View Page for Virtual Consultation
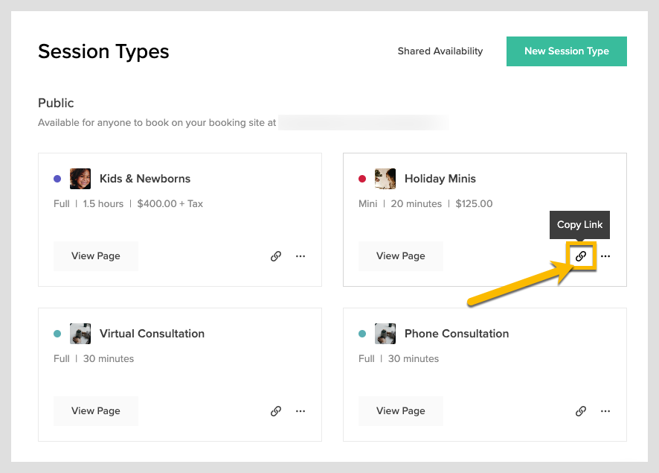 coord(96,411)
